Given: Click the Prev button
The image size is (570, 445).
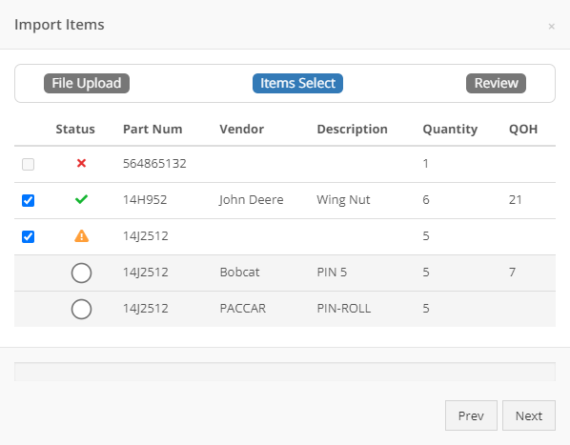Looking at the screenshot, I should pos(471,415).
